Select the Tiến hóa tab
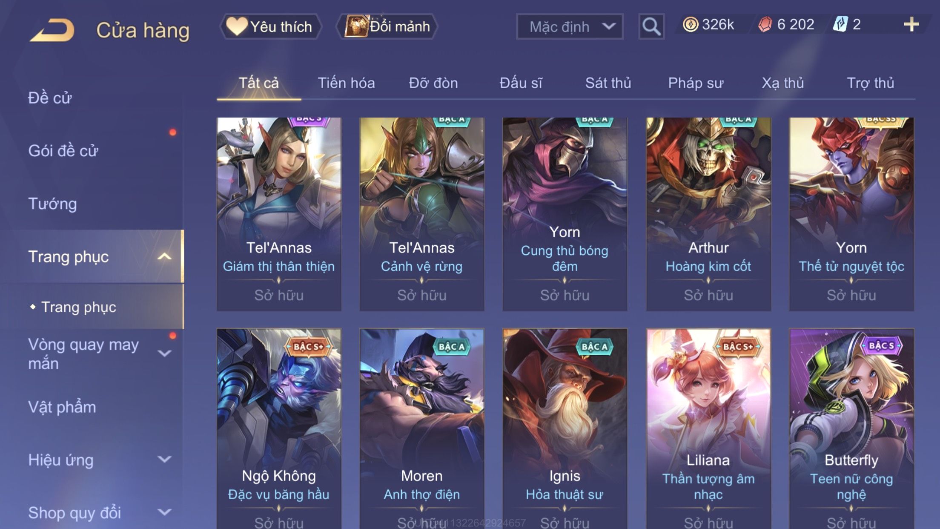The width and height of the screenshot is (940, 529). pos(346,83)
